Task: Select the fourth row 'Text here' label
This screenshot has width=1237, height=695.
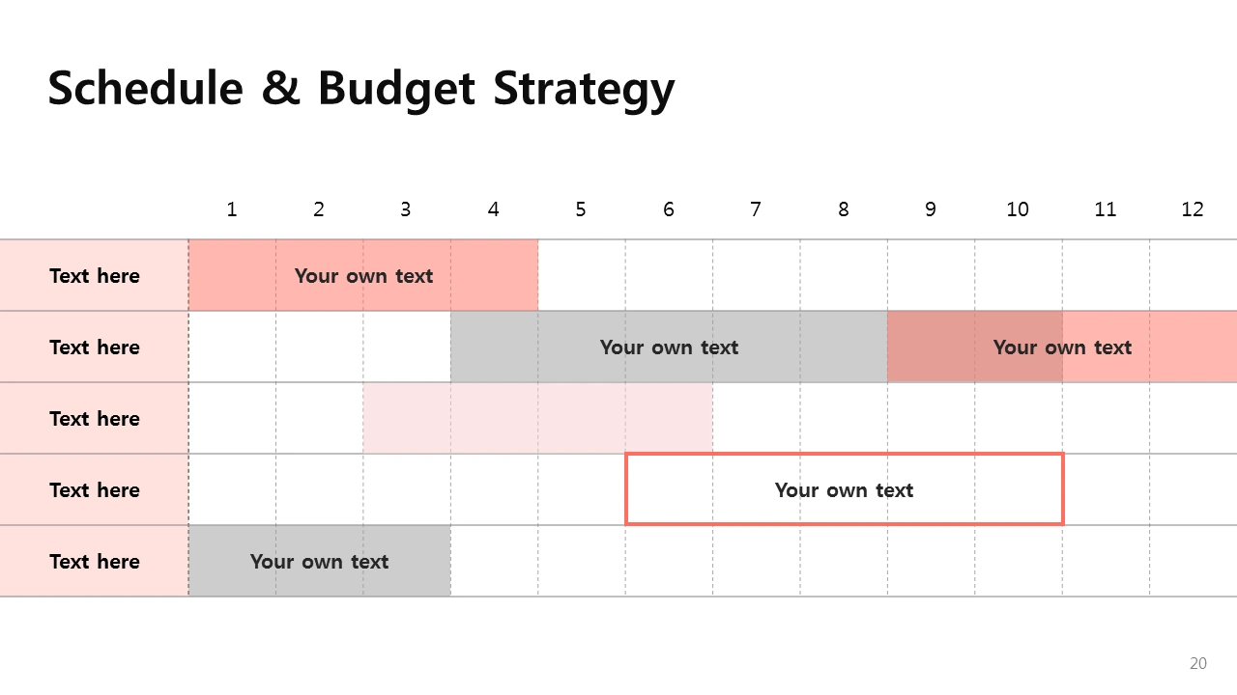Action: (95, 490)
